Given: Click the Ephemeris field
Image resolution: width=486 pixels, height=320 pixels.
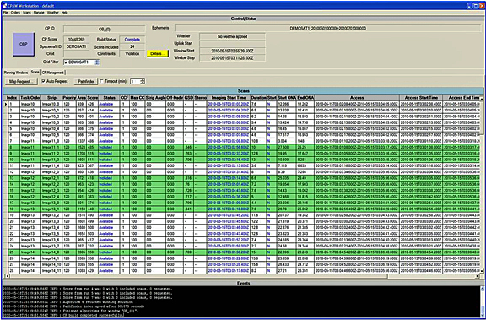Looking at the screenshot, I should (x=327, y=28).
